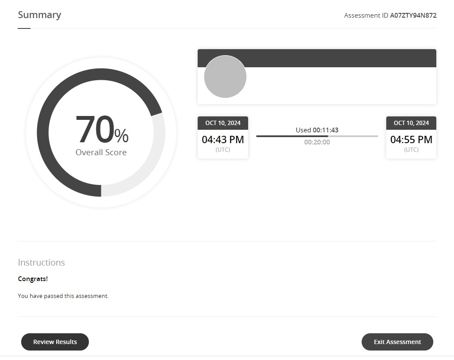Screen dimensions: 454x360
Task: Select 'You have passed this assessment.' text
Action: coord(63,296)
